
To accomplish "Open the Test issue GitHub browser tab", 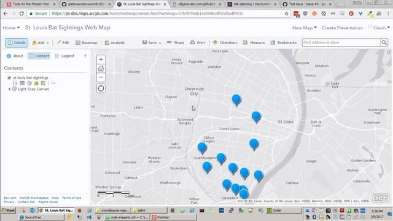I will (x=307, y=4).
